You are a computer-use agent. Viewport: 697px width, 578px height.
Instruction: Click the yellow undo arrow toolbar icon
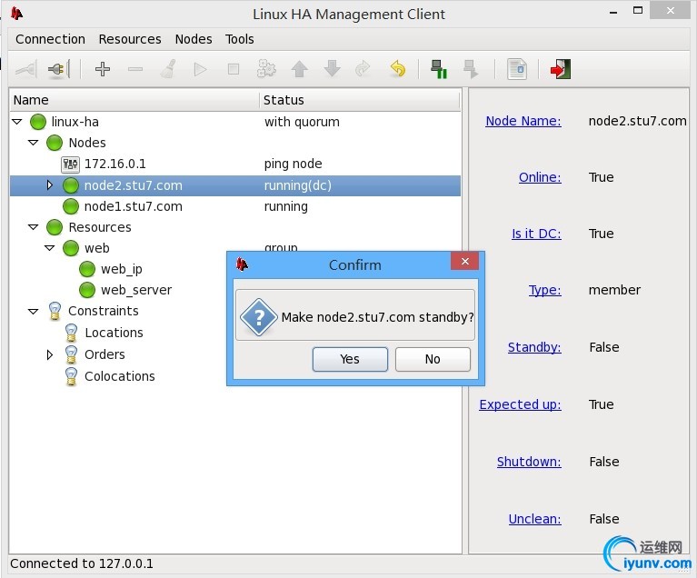pos(397,69)
